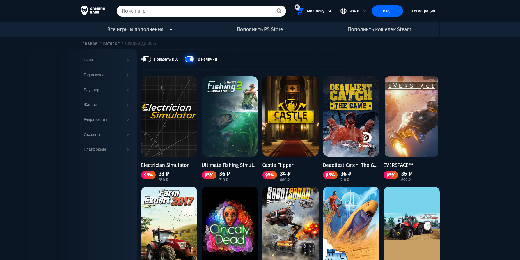Screen dimensions: 520x260
Task: Click the Ultimate Fishing Simul... title
Action: point(229,165)
